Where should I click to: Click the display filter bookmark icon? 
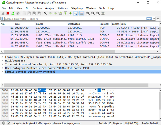[x=2, y=19]
